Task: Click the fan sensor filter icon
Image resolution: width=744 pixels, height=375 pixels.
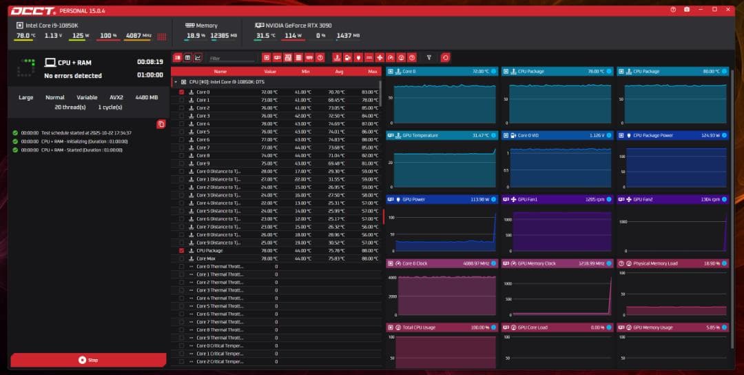Action: pos(380,58)
